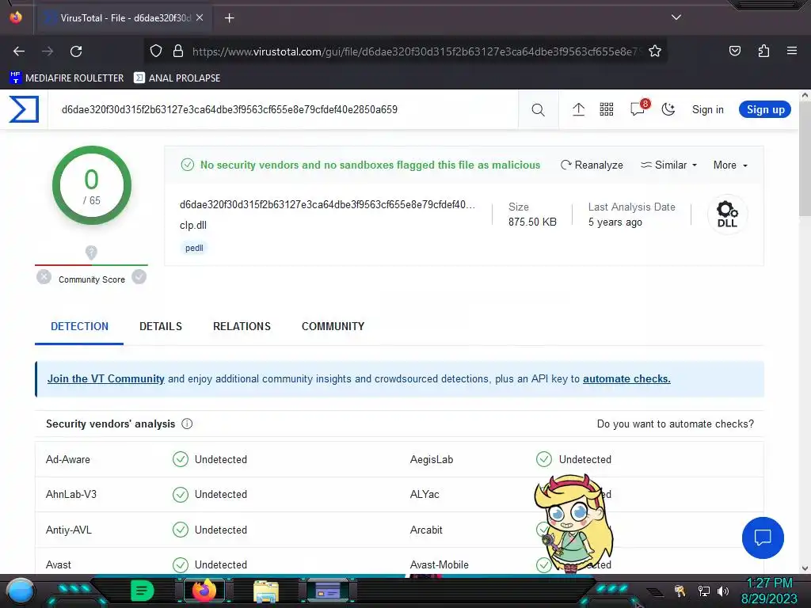Click the Antiy-AVL undetected check icon
This screenshot has width=811, height=608.
(181, 530)
